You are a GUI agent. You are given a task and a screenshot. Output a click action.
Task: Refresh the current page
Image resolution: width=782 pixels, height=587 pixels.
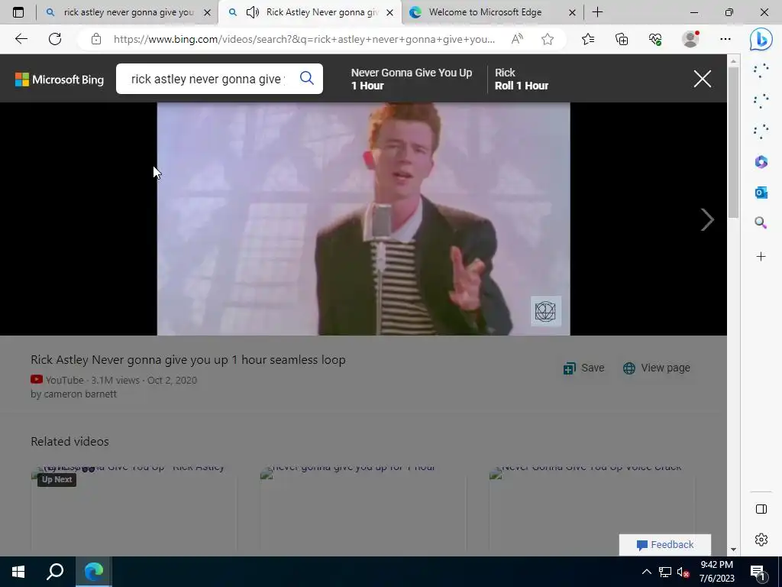click(55, 39)
